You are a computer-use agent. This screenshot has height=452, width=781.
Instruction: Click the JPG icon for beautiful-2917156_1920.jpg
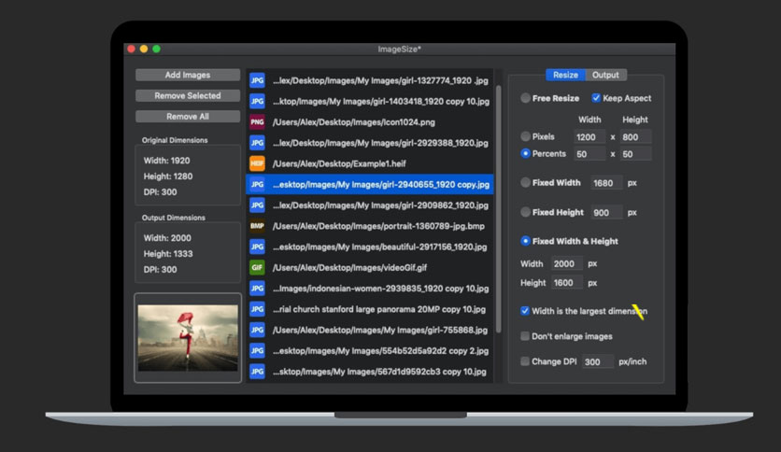click(x=257, y=247)
